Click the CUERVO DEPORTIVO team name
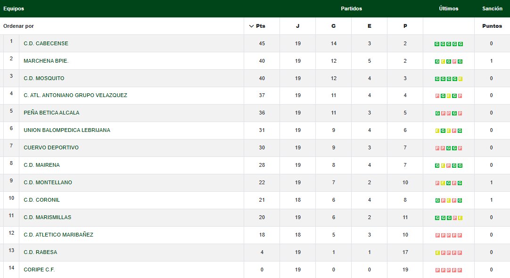The image size is (510, 278). point(51,147)
